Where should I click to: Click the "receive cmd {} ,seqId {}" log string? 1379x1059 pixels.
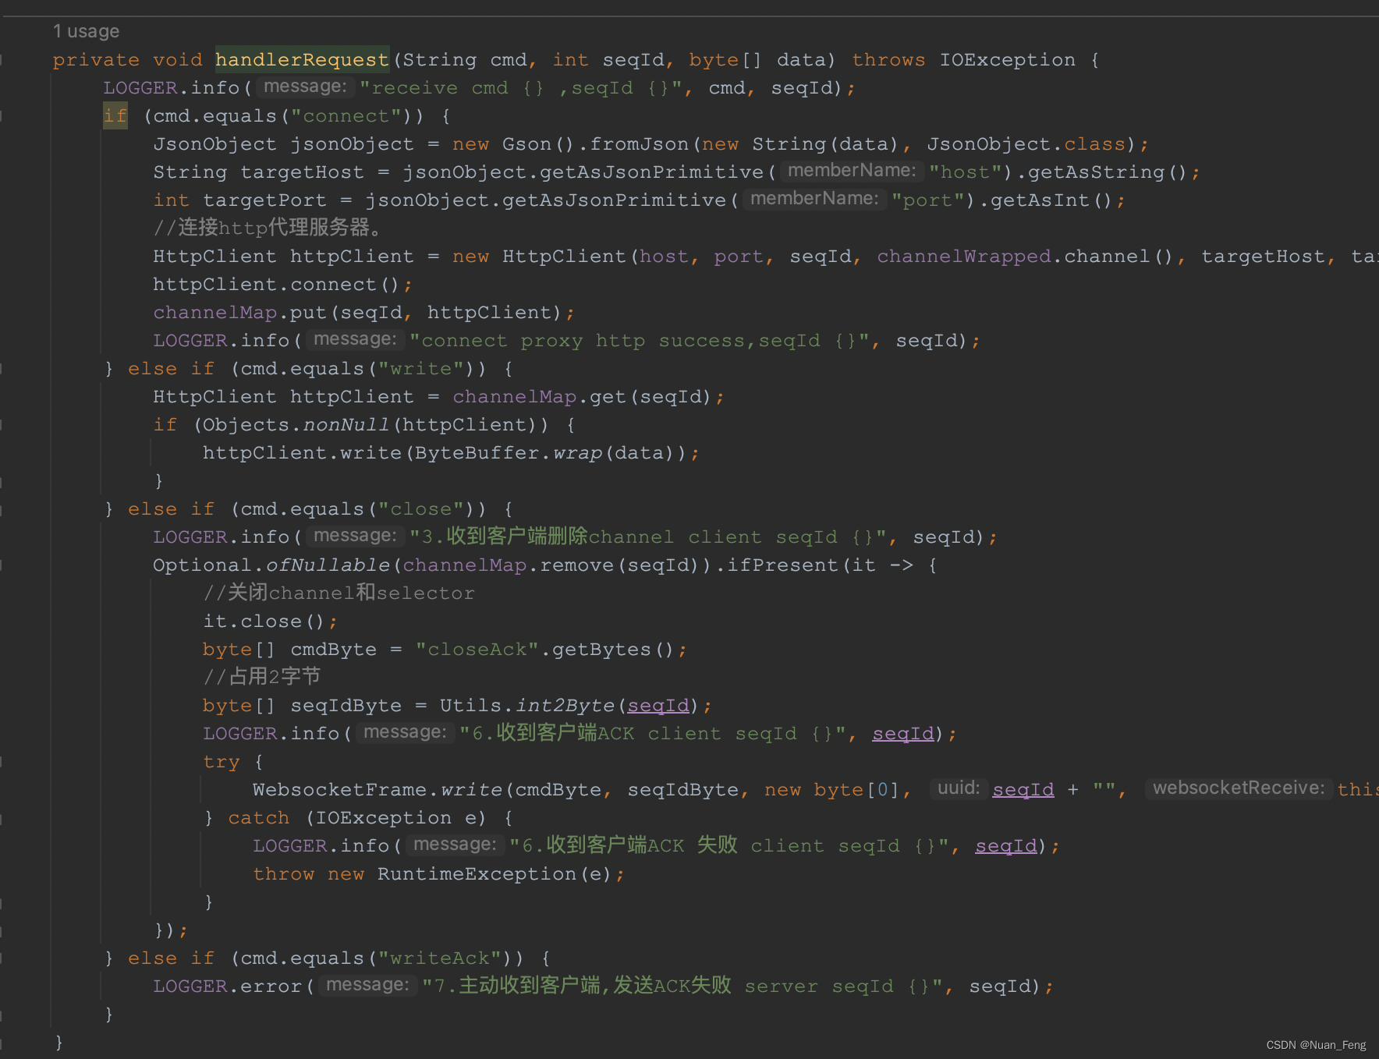coord(521,88)
